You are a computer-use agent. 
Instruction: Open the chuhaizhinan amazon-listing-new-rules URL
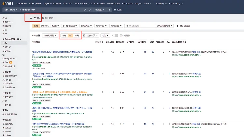(62, 79)
